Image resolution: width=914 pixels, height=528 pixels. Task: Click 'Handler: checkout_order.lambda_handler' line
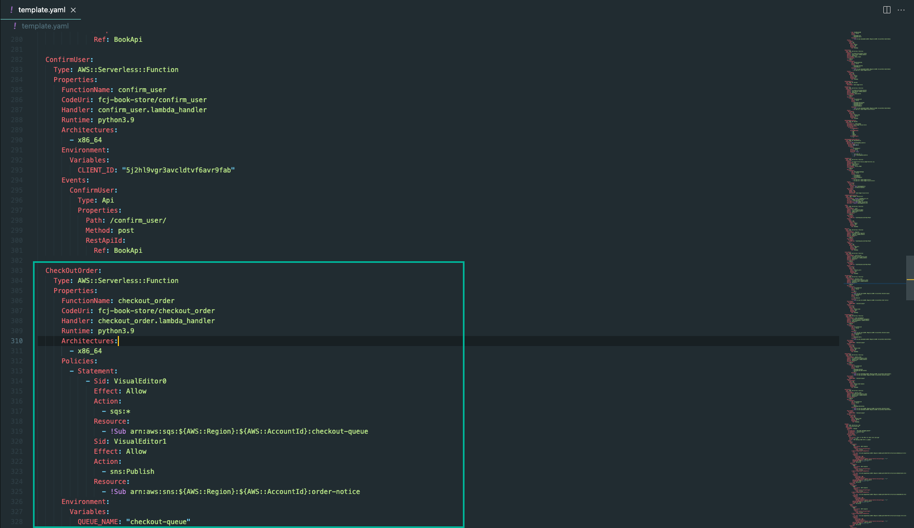pos(138,321)
